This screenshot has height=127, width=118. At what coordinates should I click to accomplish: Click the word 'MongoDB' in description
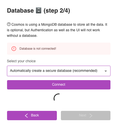tap(49, 24)
